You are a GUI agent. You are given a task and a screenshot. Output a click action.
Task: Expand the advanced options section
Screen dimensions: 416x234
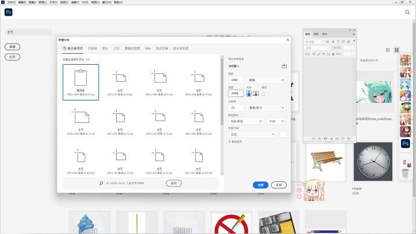point(235,142)
